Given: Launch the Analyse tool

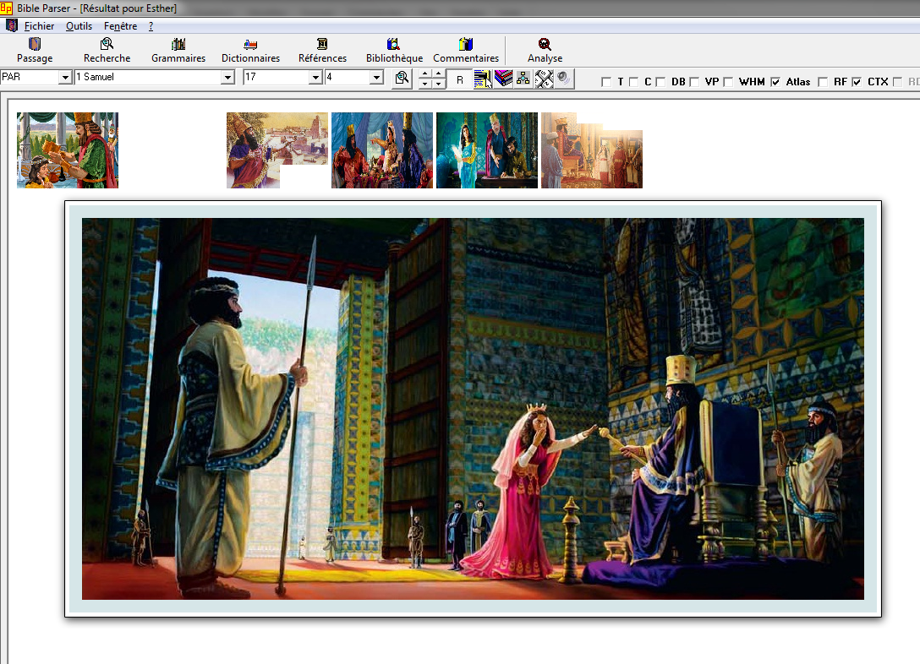Looking at the screenshot, I should coord(545,50).
